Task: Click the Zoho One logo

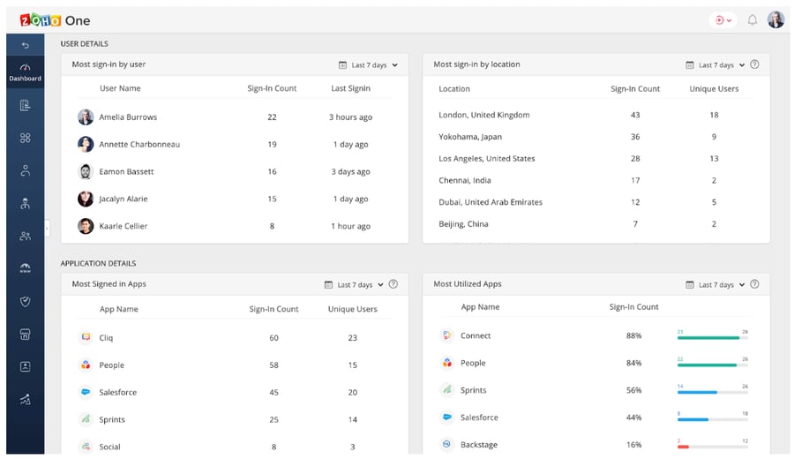Action: [55, 20]
